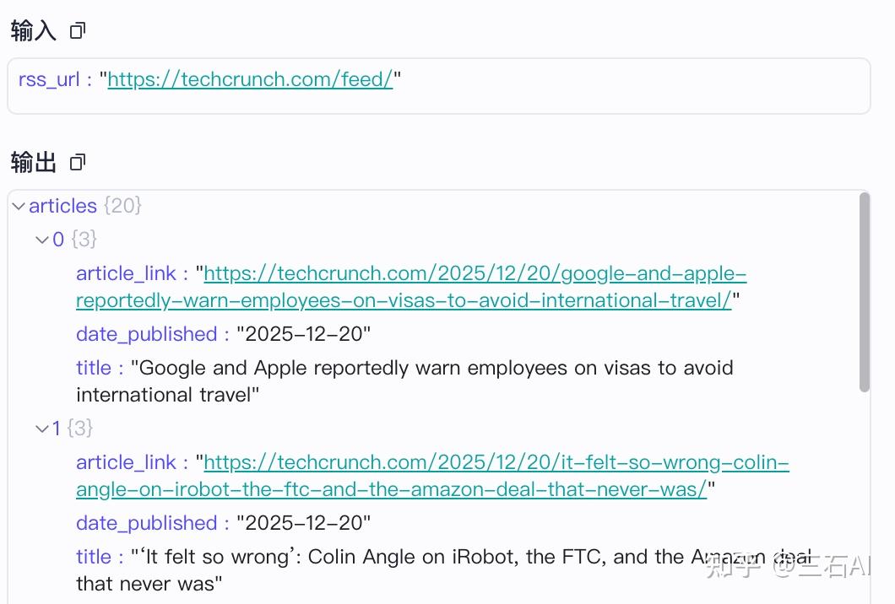Click the second article's date_published key
This screenshot has height=604, width=895.
point(146,523)
